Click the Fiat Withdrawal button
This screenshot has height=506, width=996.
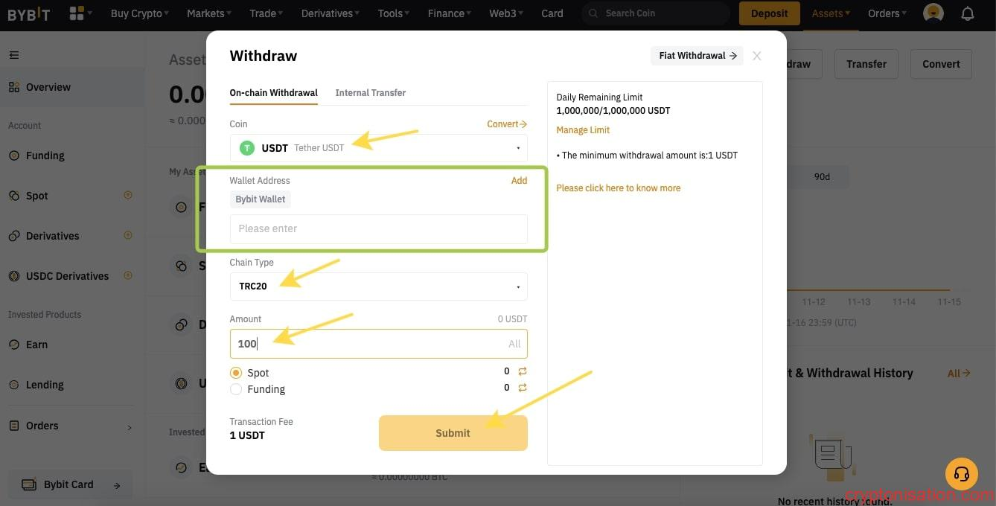point(697,56)
